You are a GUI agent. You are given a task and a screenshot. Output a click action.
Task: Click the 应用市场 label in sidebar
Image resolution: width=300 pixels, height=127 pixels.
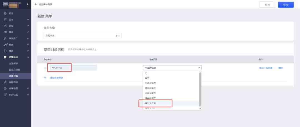coord(13,82)
